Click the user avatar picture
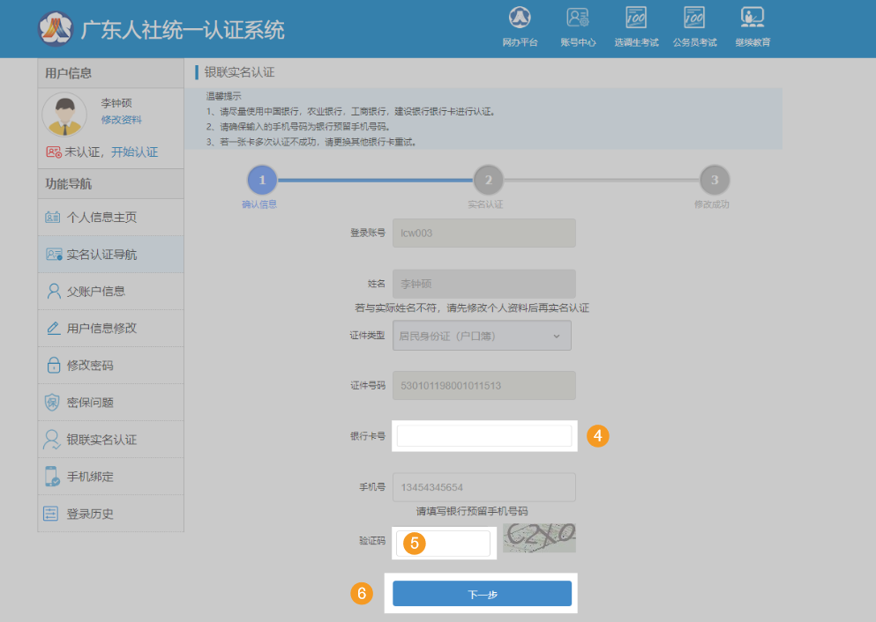 click(64, 114)
